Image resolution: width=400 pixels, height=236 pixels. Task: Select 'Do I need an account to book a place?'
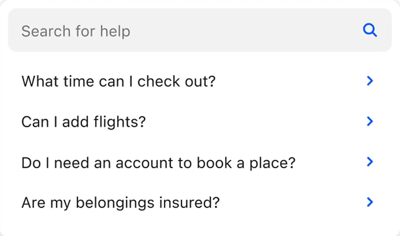pyautogui.click(x=200, y=162)
